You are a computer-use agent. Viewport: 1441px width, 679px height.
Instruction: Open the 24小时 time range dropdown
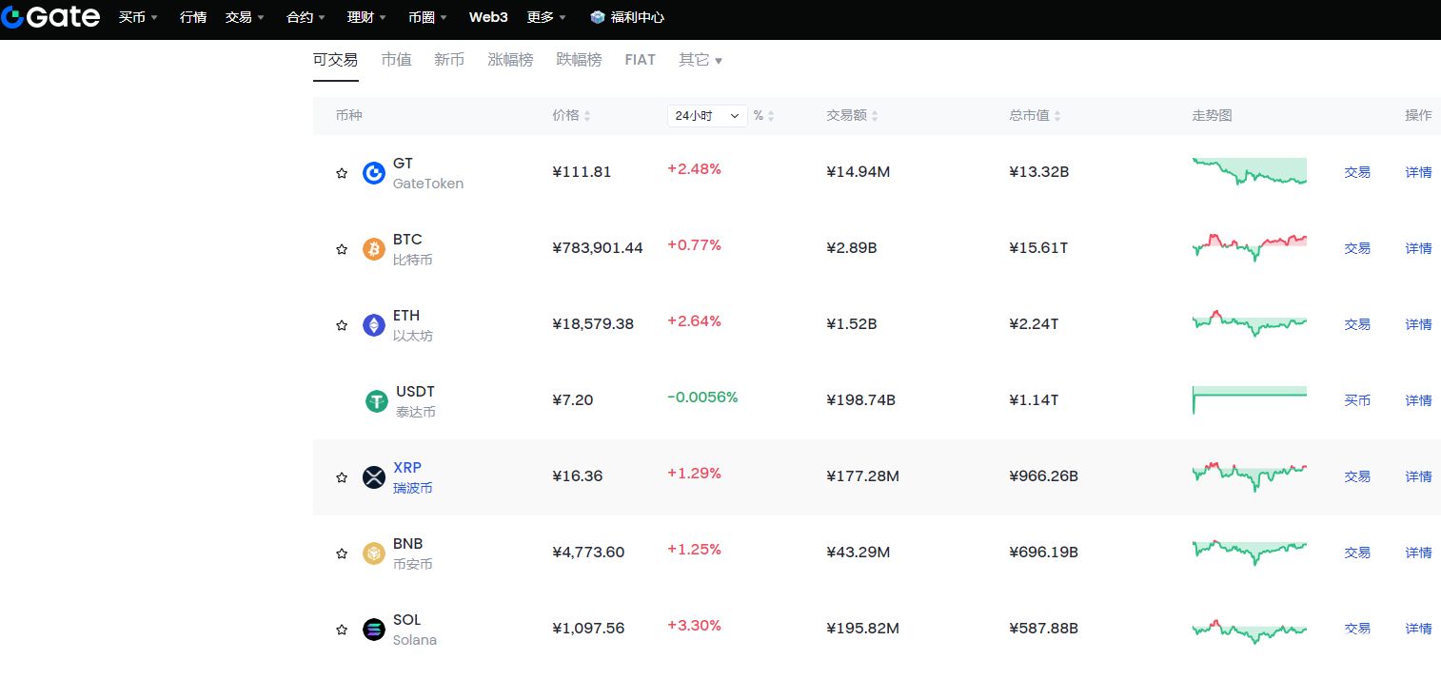click(x=706, y=115)
